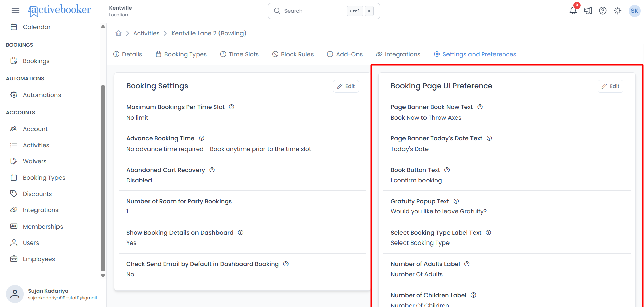Open Automations in the sidebar
This screenshot has width=644, height=307.
pos(42,95)
